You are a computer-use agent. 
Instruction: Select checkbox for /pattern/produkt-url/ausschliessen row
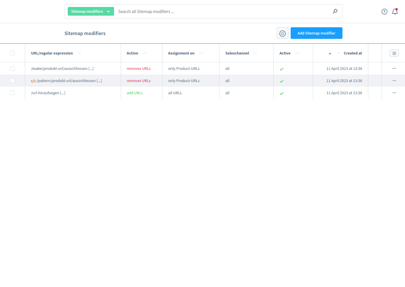point(12,81)
